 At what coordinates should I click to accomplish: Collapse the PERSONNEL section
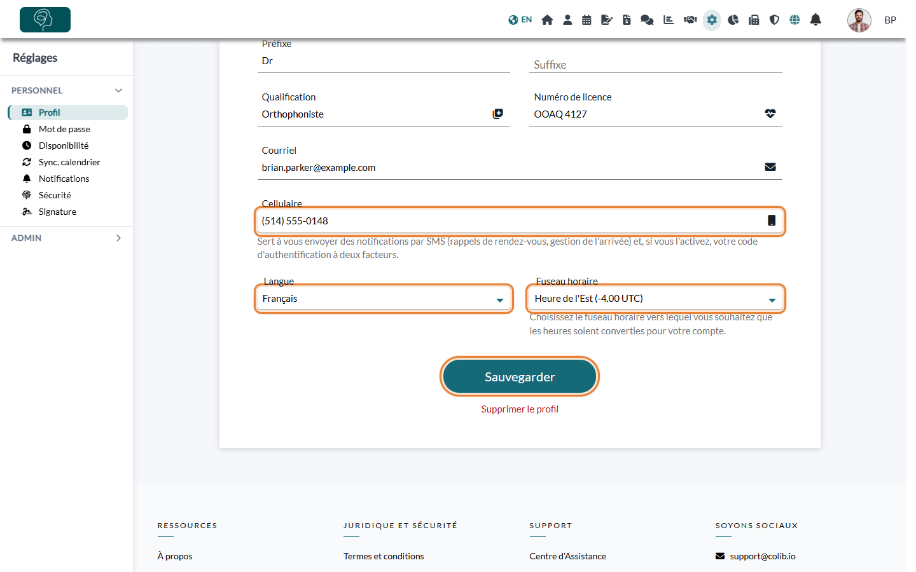tap(66, 90)
